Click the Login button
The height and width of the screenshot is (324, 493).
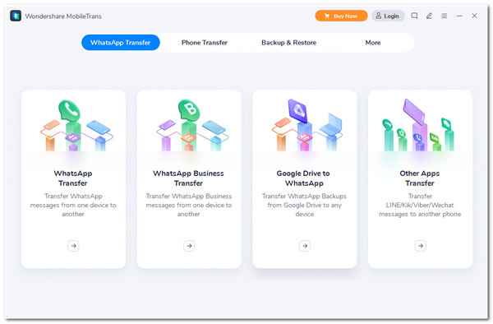pyautogui.click(x=388, y=16)
